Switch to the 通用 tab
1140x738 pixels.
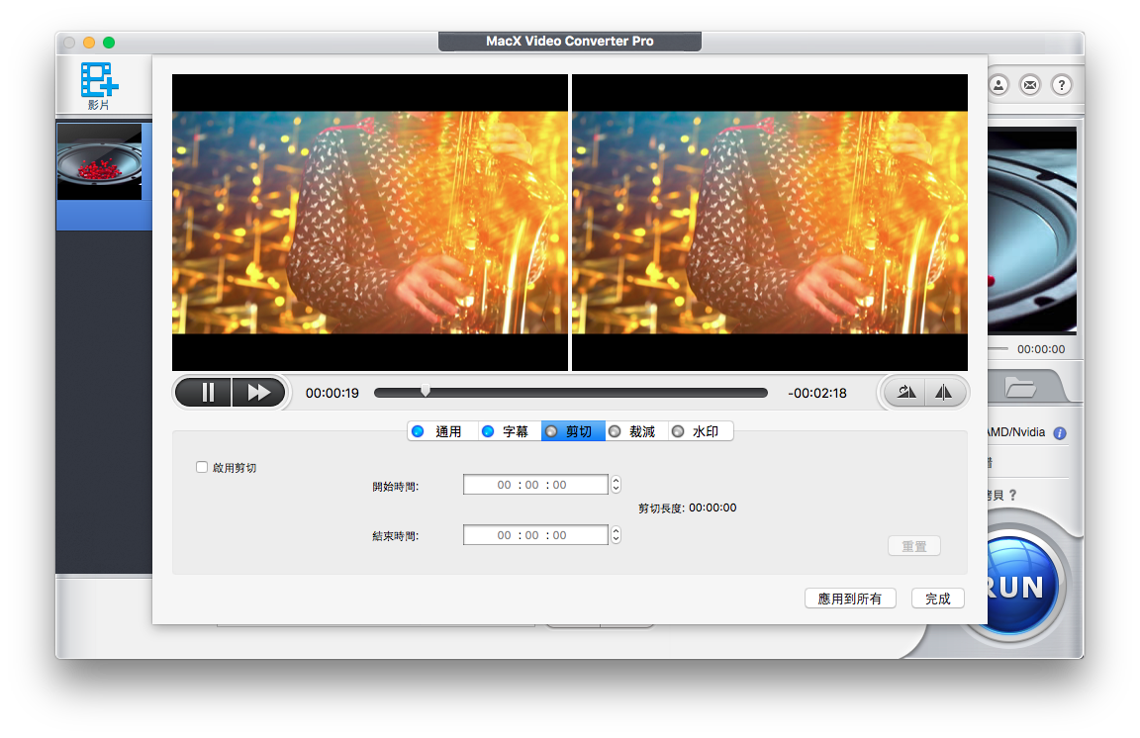click(x=442, y=432)
